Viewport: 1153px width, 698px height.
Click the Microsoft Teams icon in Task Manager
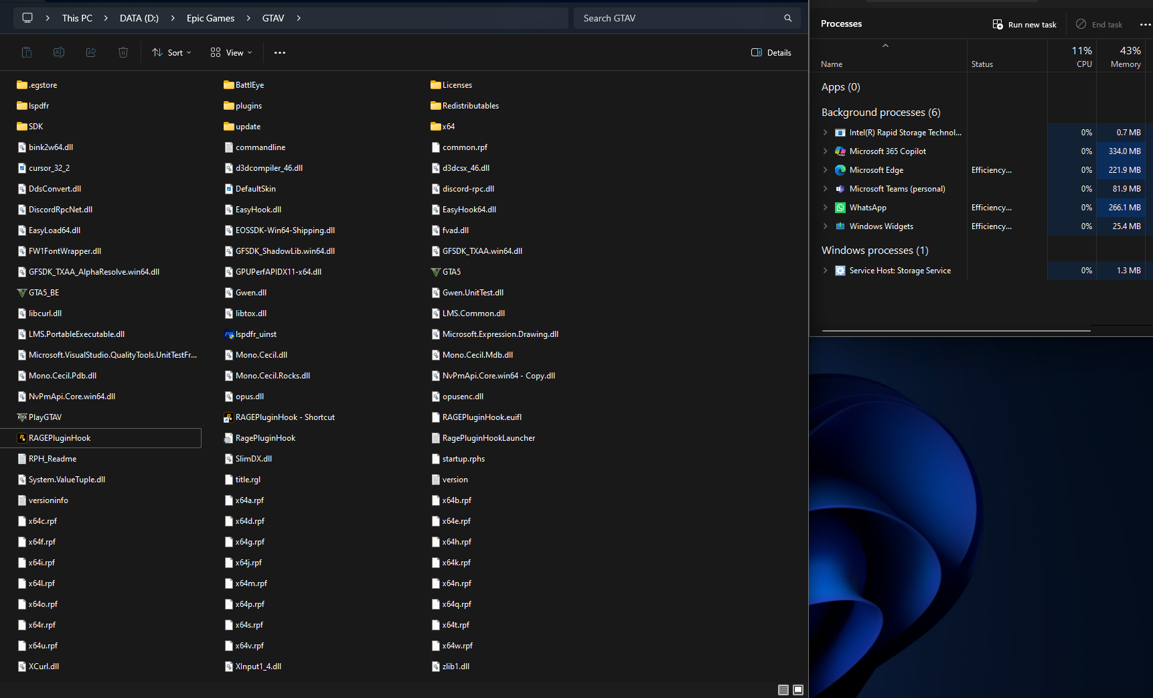tap(840, 189)
